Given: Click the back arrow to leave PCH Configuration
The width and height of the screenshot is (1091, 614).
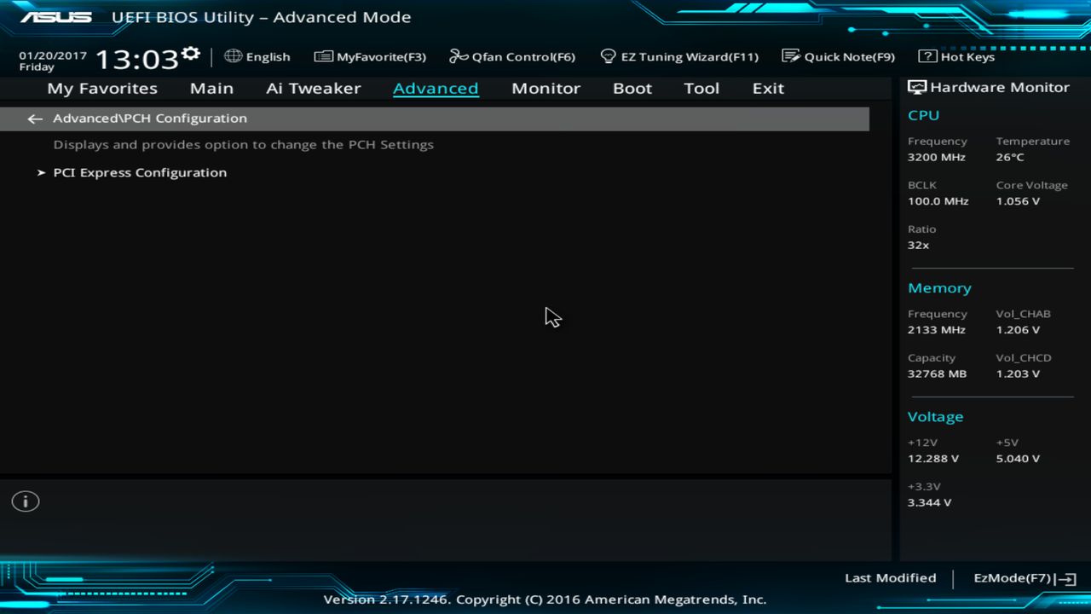Looking at the screenshot, I should point(34,119).
